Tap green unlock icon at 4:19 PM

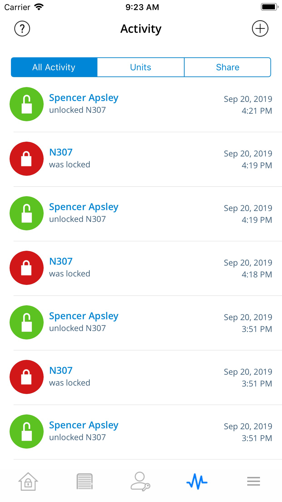click(27, 213)
